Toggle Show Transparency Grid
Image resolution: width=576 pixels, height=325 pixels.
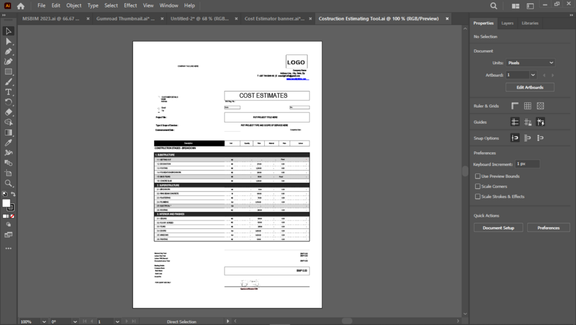(540, 106)
